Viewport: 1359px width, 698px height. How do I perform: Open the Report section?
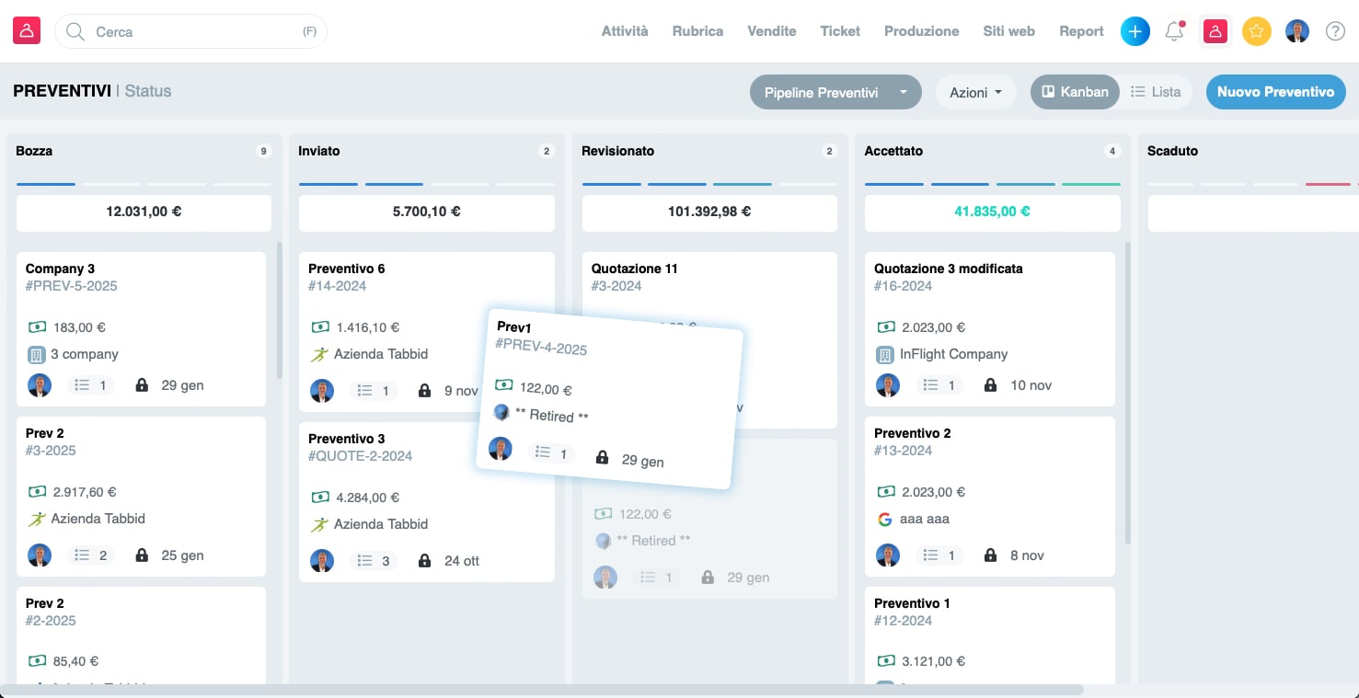[1080, 30]
